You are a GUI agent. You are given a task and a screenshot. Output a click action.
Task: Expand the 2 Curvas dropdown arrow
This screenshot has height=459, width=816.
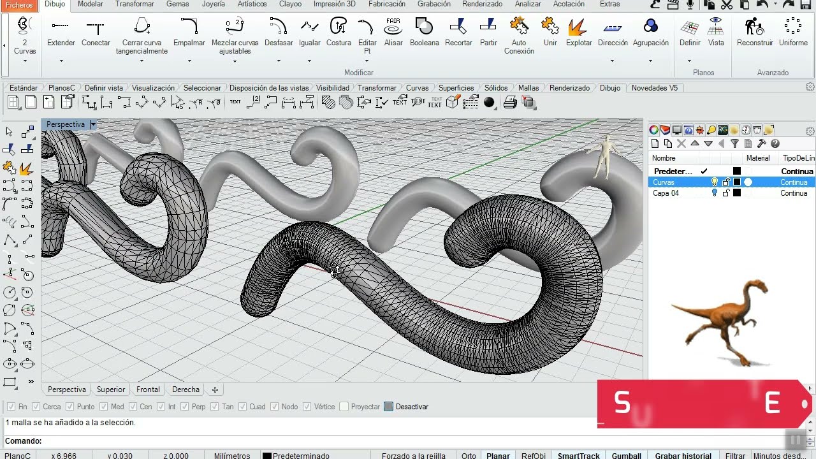(x=25, y=61)
